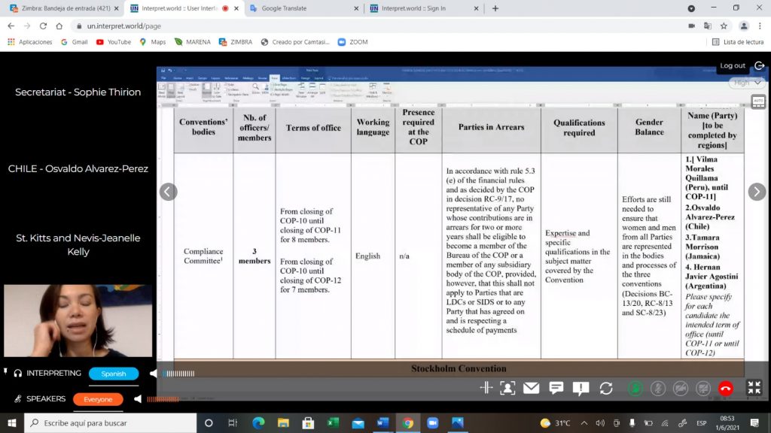The height and width of the screenshot is (433, 771).
Task: Open the chat speech bubble icon
Action: coord(556,388)
